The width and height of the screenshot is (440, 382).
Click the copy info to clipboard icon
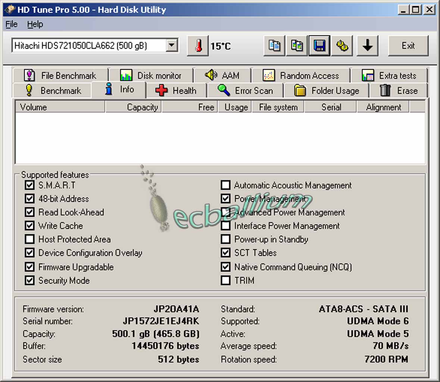click(x=274, y=46)
